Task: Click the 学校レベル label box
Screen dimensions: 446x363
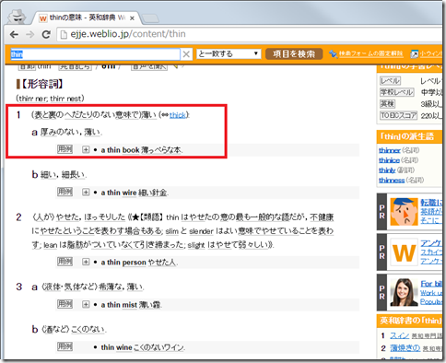Action: coord(397,92)
